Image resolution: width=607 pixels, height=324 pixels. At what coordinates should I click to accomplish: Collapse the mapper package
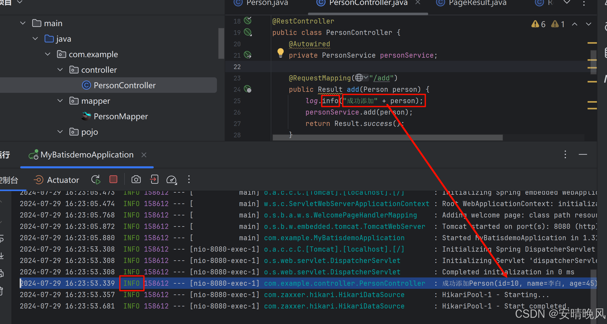coord(60,101)
